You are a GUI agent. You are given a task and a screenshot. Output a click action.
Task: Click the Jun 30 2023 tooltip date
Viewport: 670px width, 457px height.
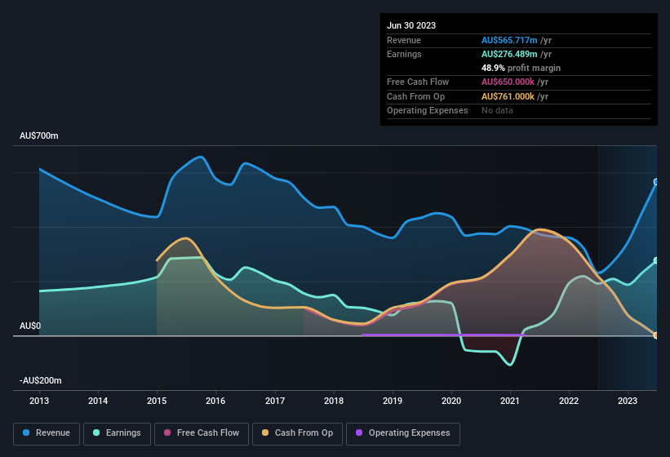tap(411, 25)
